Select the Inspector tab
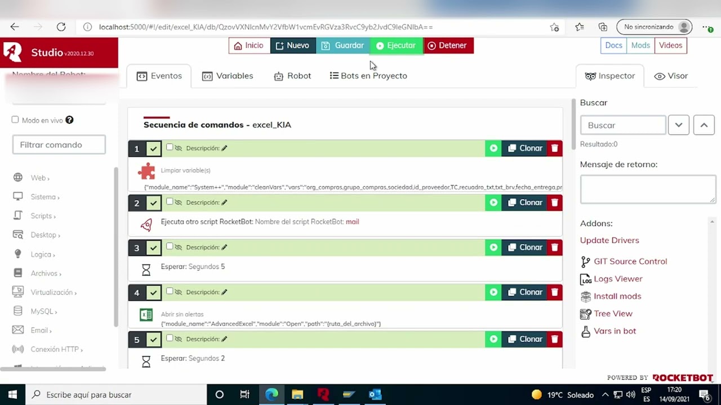The width and height of the screenshot is (721, 405). point(610,76)
